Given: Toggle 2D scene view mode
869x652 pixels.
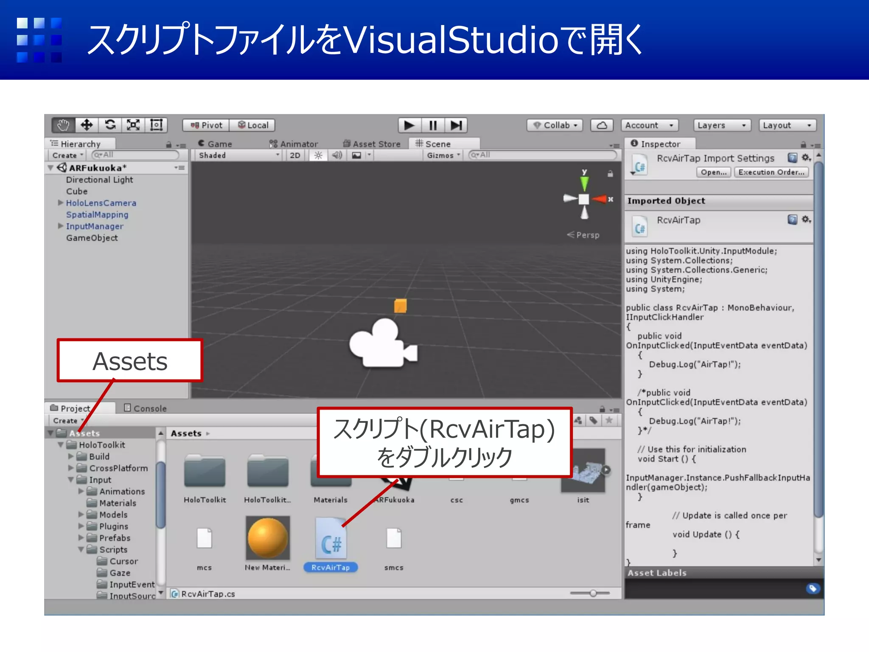Looking at the screenshot, I should point(295,155).
